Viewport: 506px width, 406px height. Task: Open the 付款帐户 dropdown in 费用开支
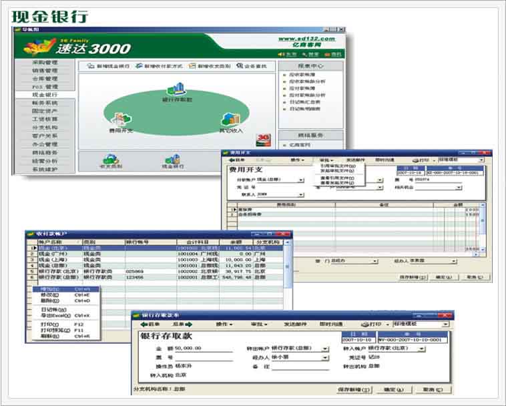[301, 180]
